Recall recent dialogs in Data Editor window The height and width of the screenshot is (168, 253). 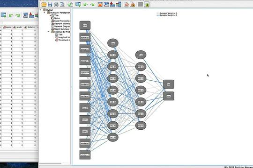[3, 15]
